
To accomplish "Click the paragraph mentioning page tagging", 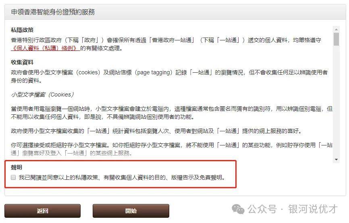I will click(169, 76).
